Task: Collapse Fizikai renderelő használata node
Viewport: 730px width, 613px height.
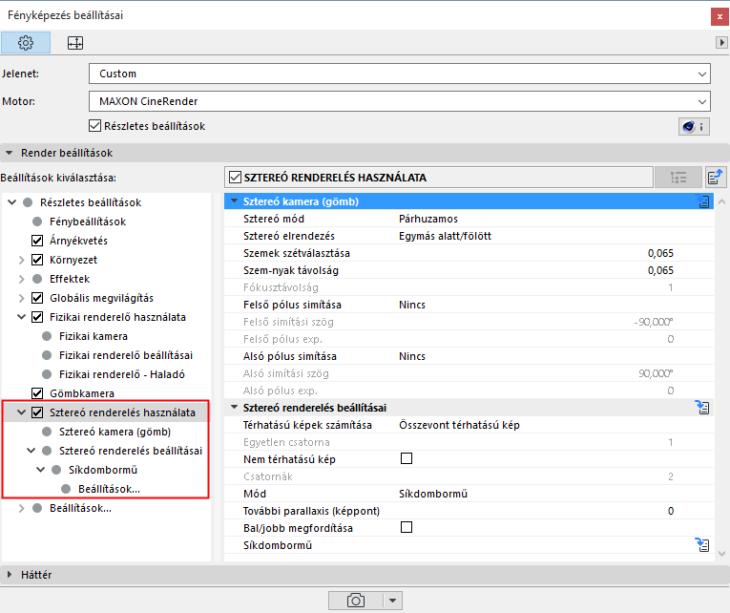Action: pyautogui.click(x=21, y=317)
